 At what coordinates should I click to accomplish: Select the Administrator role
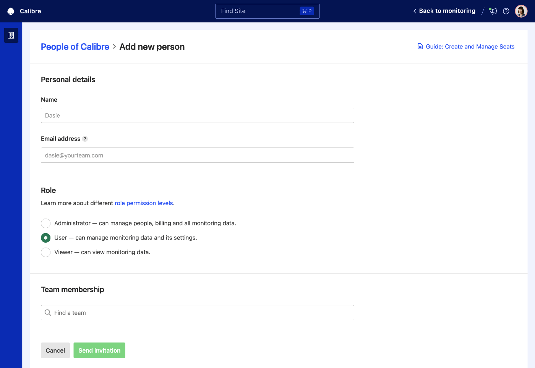point(45,223)
